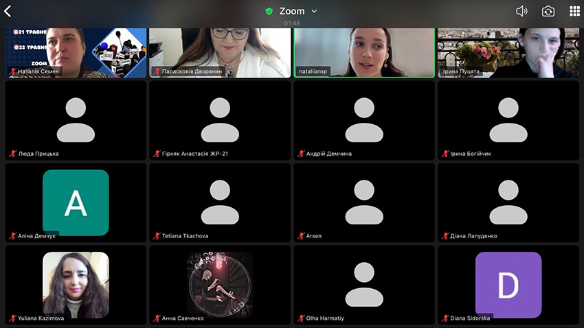Click the Наталія Семен name label
The height and width of the screenshot is (328, 584).
[38, 71]
